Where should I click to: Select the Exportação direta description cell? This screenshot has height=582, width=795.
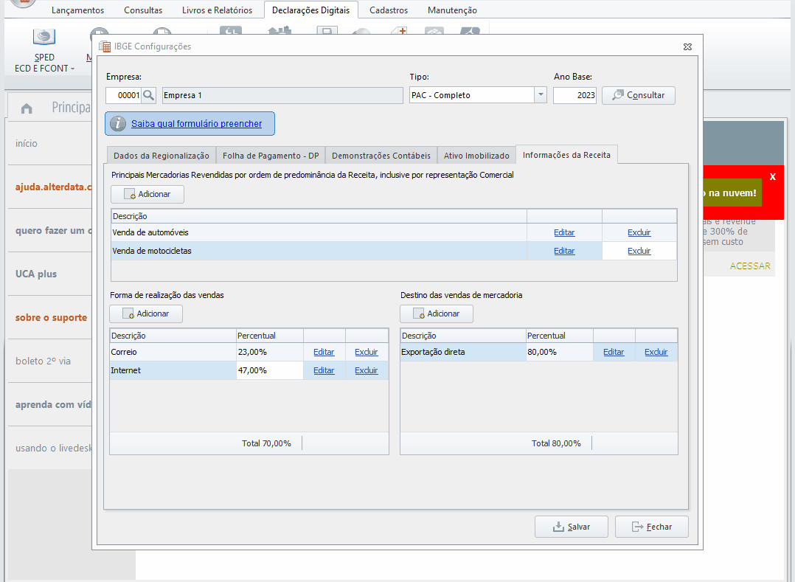[463, 352]
